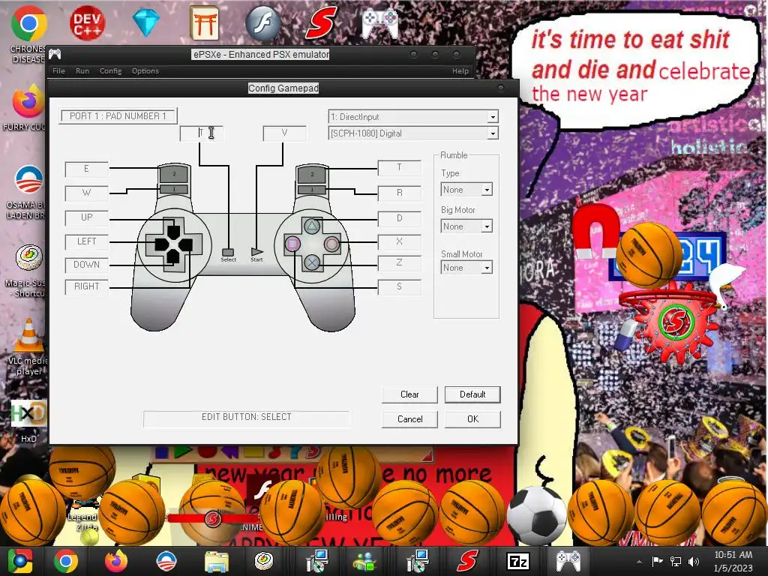Open the Small Motor dropdown
The image size is (768, 576).
[487, 268]
